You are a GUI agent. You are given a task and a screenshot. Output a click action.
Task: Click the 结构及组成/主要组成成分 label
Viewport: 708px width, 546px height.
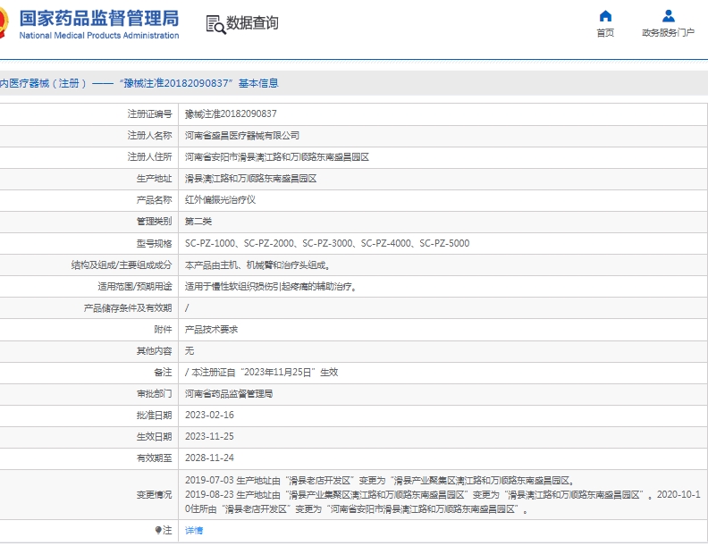122,265
